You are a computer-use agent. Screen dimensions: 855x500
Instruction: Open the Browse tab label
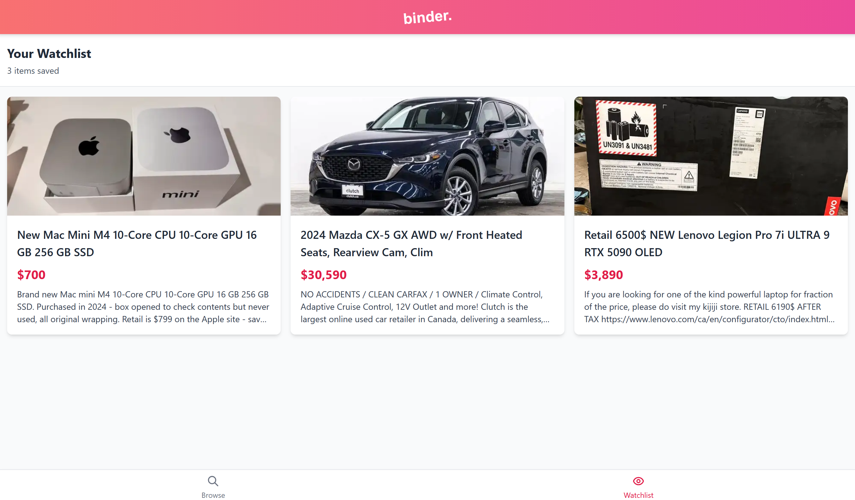coord(213,495)
